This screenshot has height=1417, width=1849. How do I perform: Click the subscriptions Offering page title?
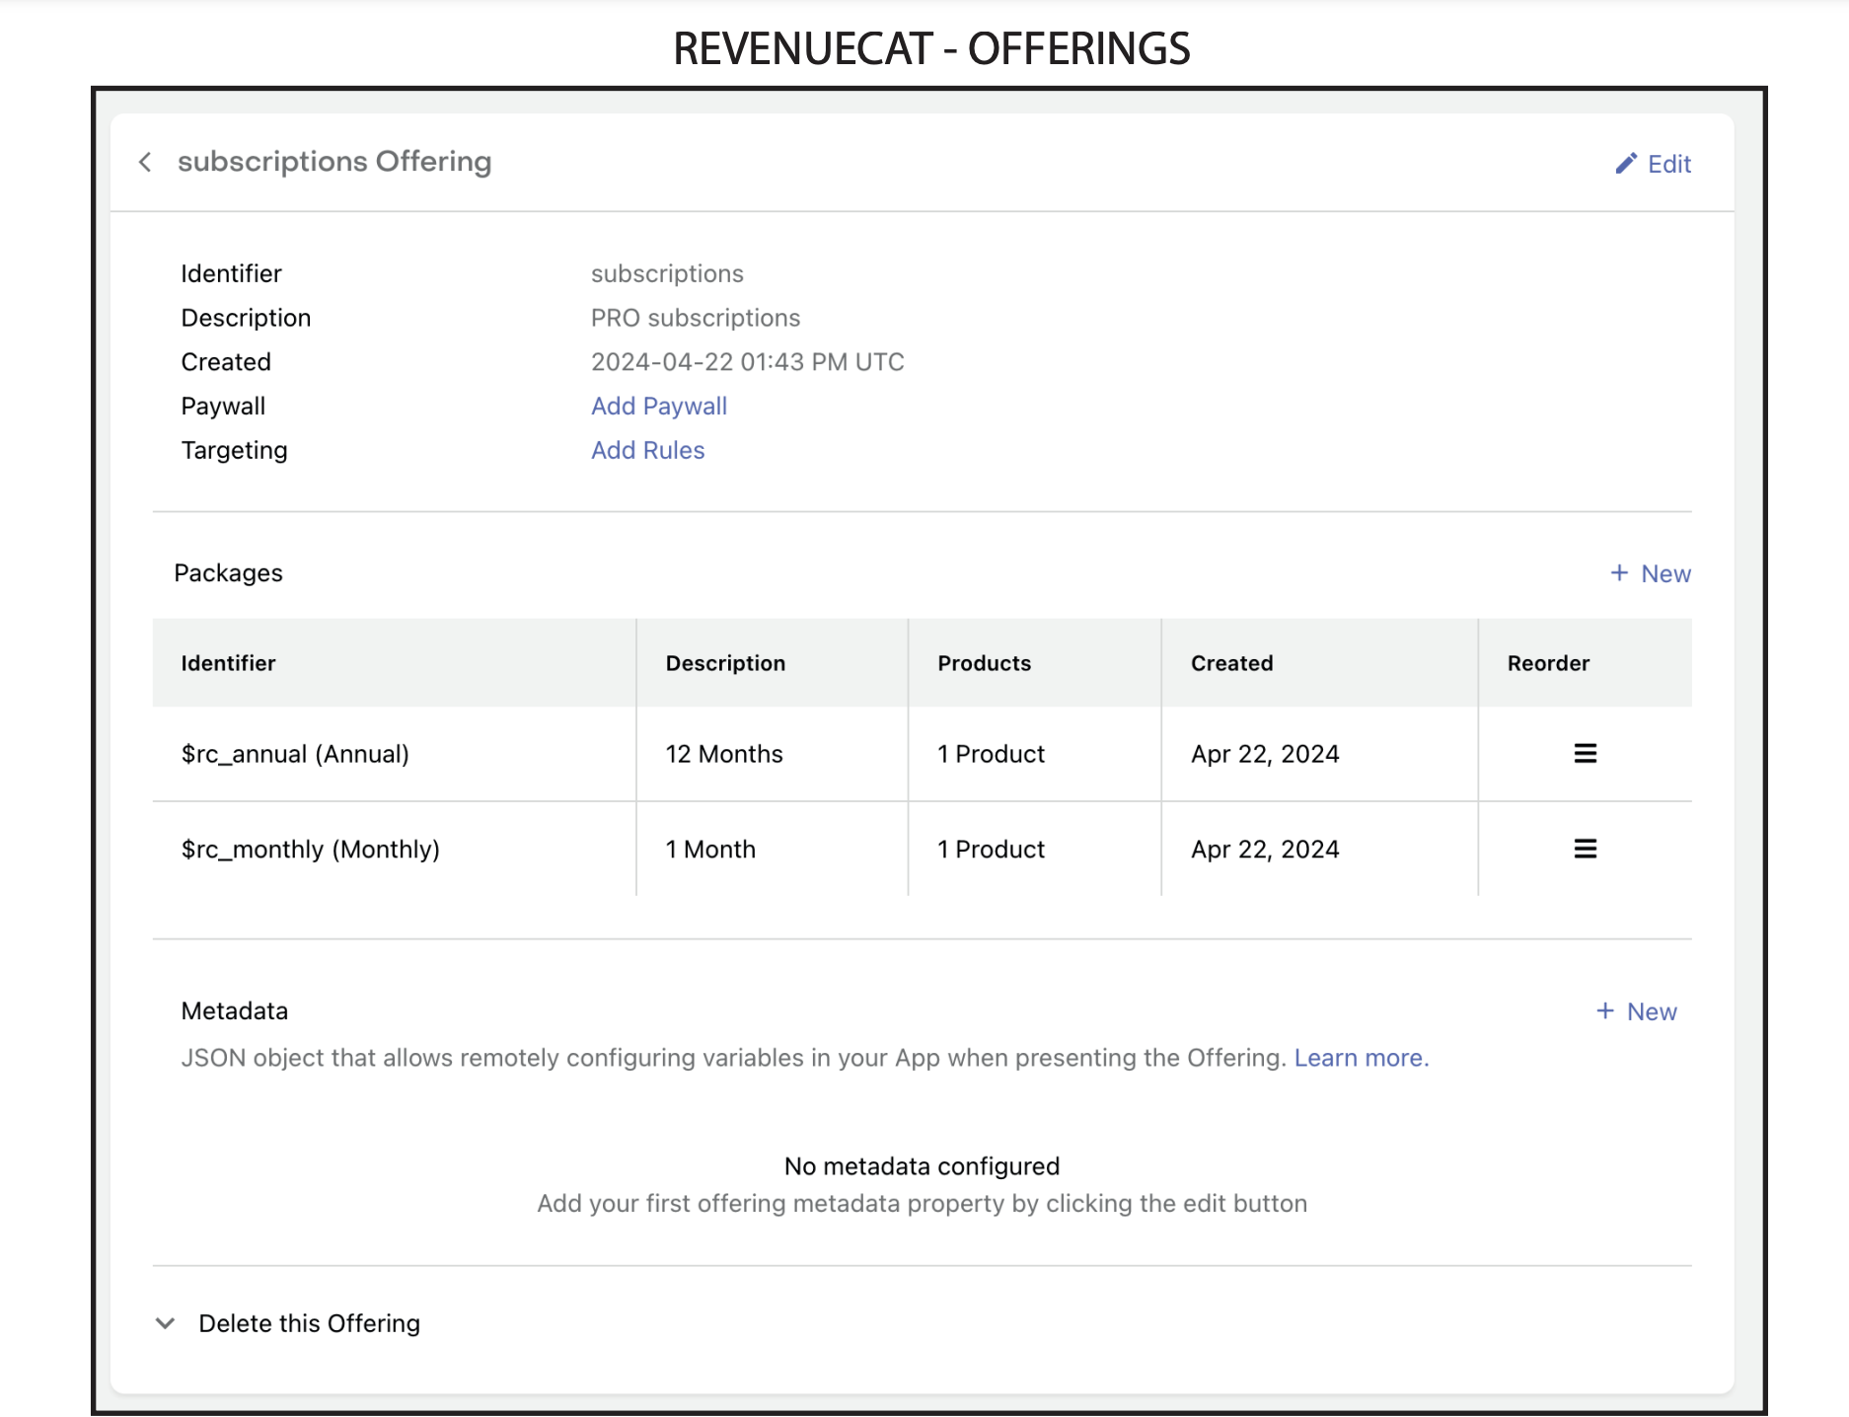click(334, 162)
